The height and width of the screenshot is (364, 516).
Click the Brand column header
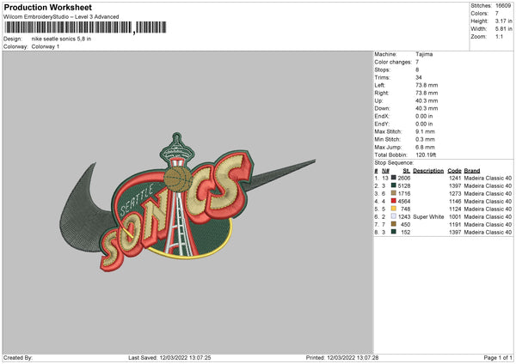point(472,171)
